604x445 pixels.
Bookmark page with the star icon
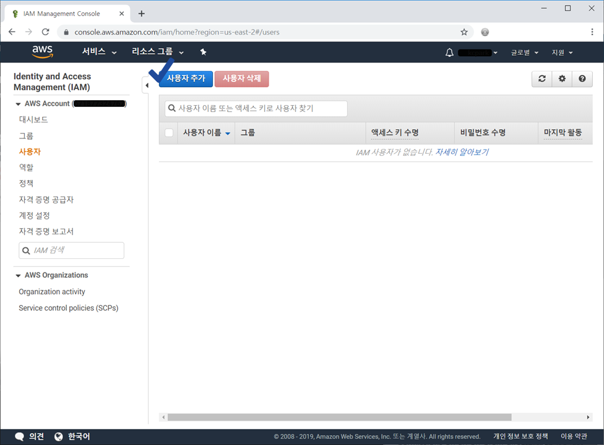tap(464, 32)
